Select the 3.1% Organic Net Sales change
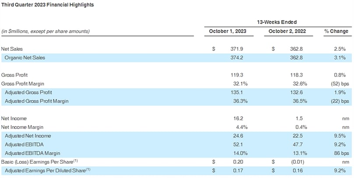The height and width of the screenshot is (178, 354). coord(340,58)
